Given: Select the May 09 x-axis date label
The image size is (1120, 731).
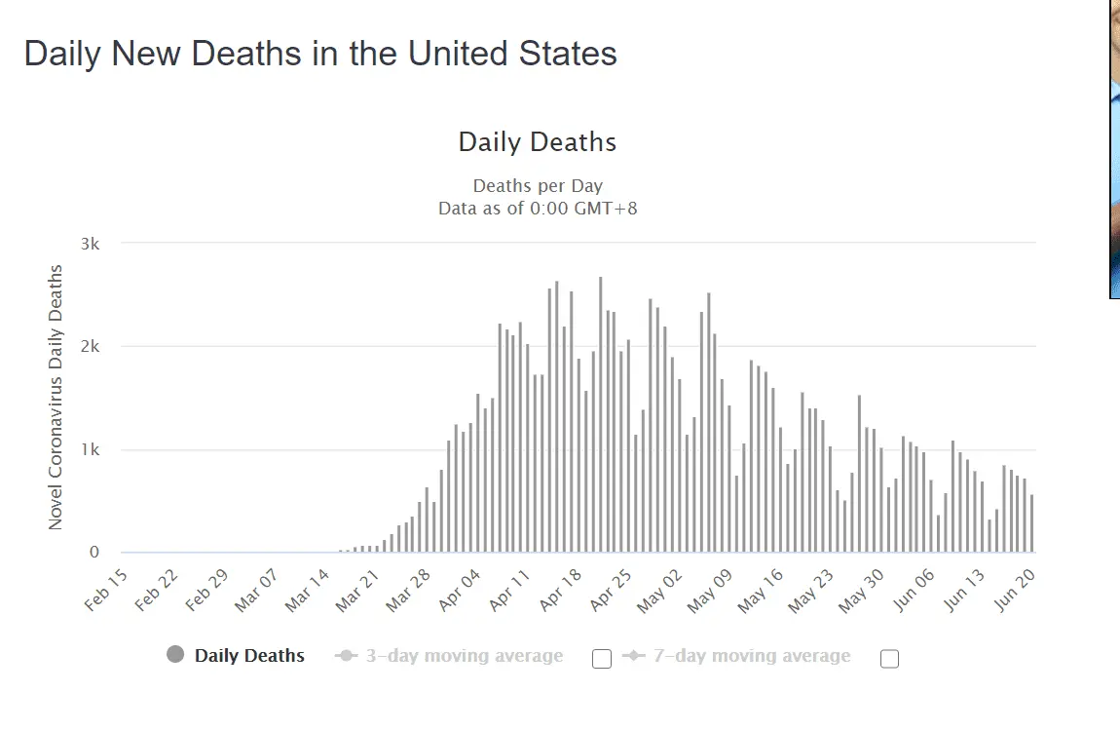Looking at the screenshot, I should point(709,590).
